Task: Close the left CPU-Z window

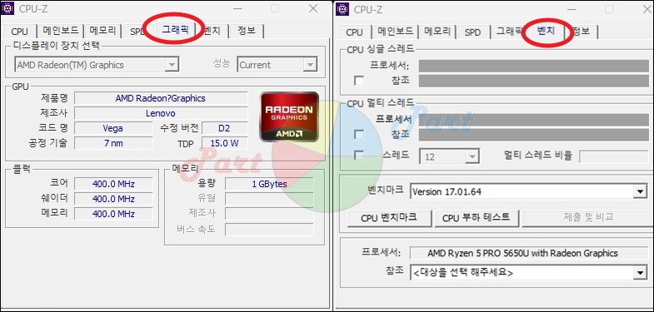Action: click(313, 8)
